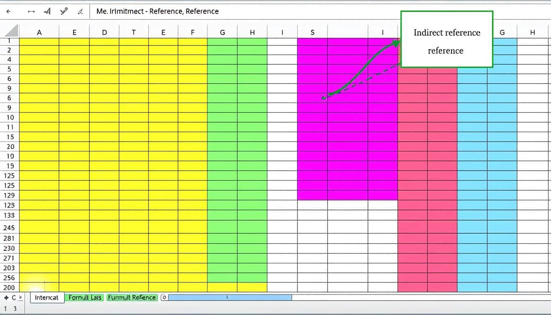
Task: Select column T header
Action: coord(134,32)
